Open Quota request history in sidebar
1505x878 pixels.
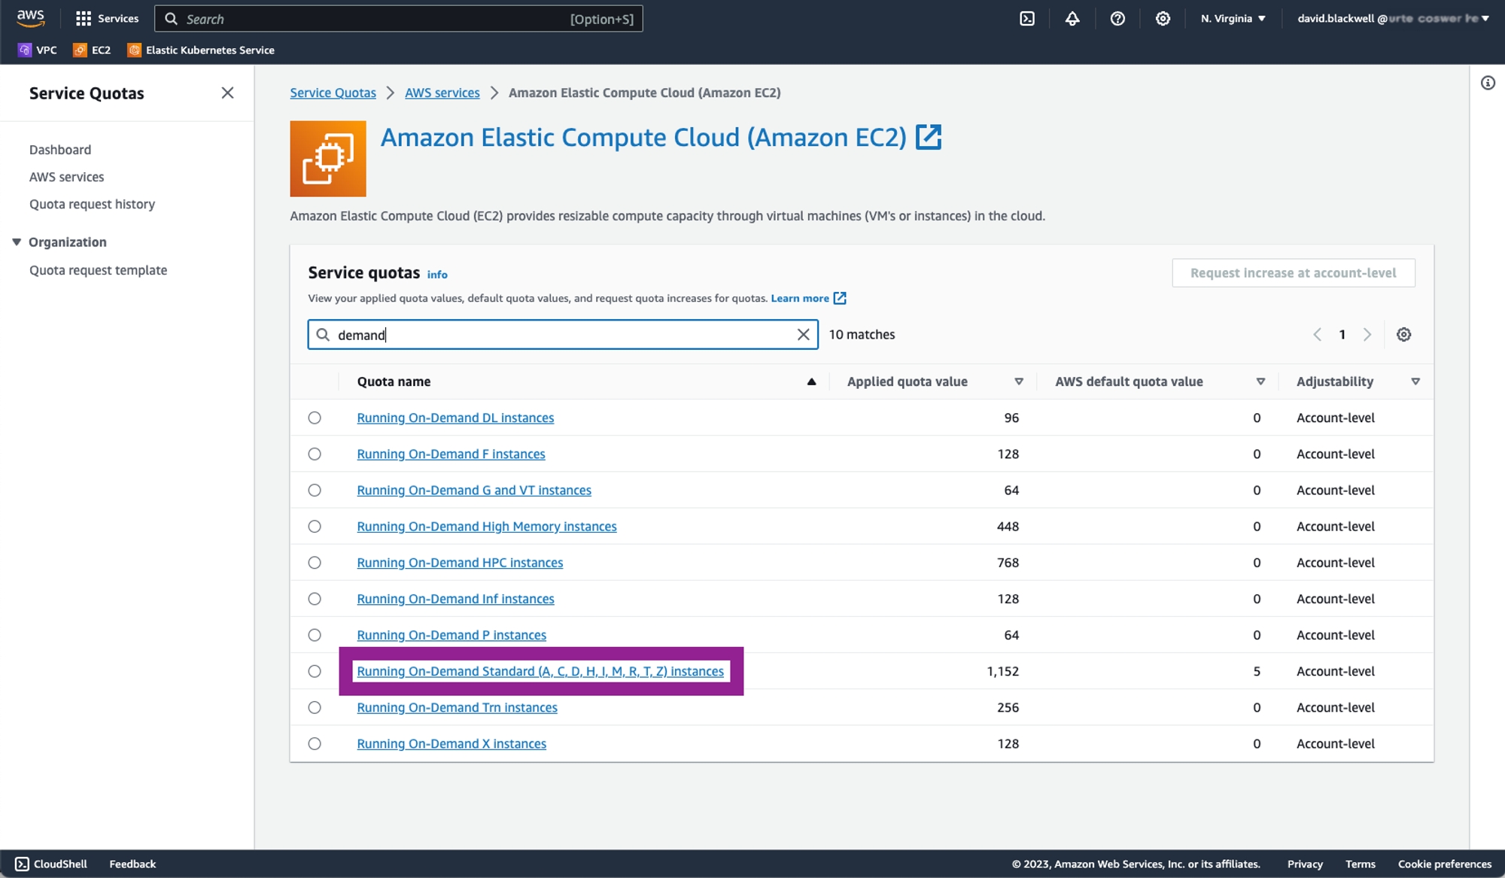click(x=92, y=204)
